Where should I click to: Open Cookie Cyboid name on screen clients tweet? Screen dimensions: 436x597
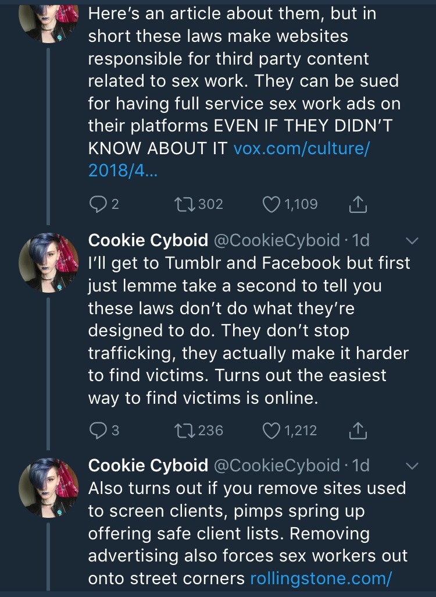pyautogui.click(x=148, y=465)
